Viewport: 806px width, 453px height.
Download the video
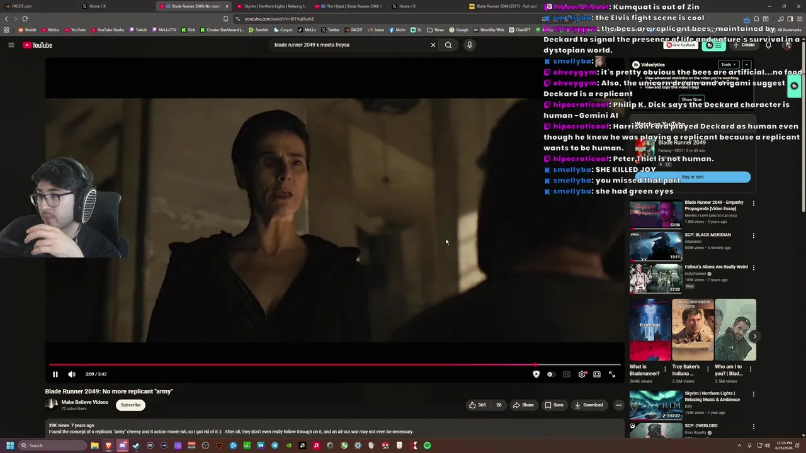click(589, 405)
